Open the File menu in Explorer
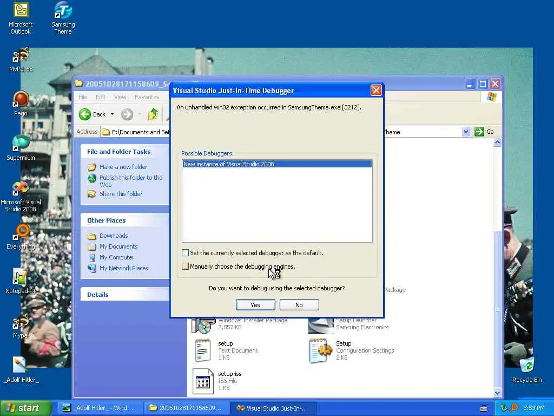 [x=83, y=97]
